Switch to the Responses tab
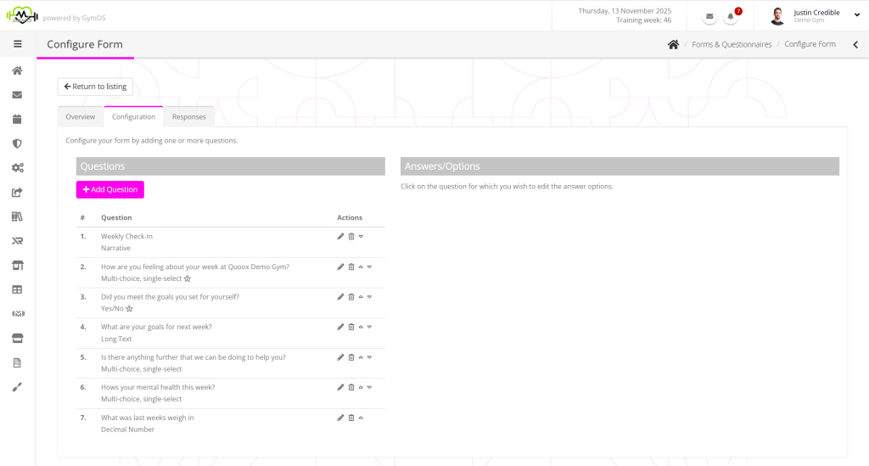 click(x=188, y=117)
